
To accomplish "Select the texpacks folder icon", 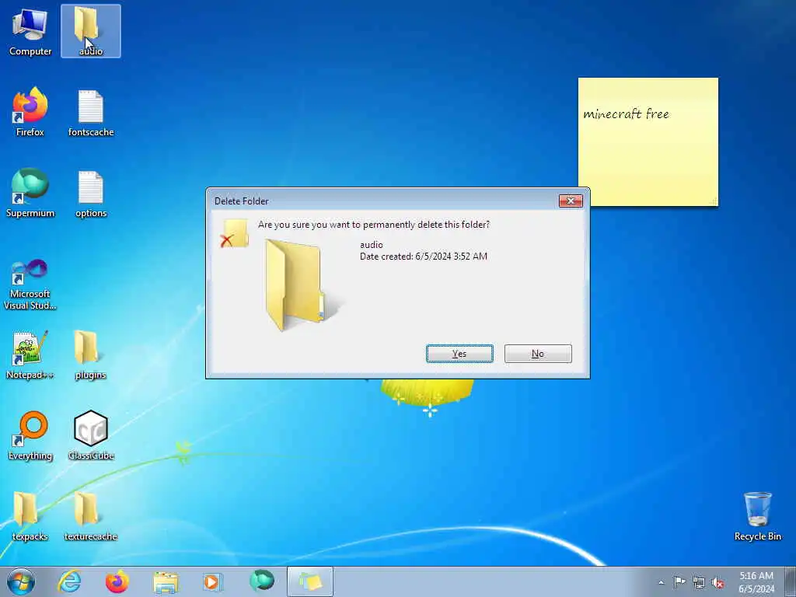I will coord(30,516).
